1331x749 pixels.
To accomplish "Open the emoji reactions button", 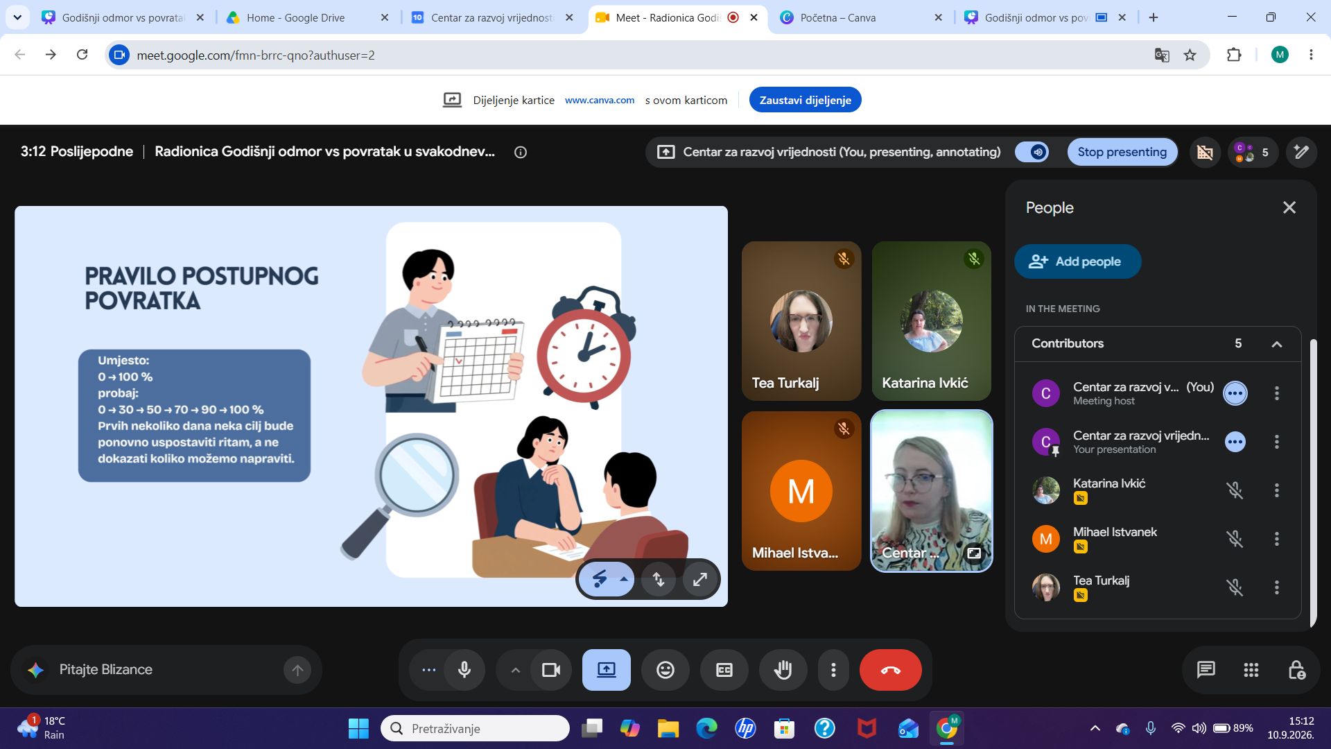I will [665, 670].
